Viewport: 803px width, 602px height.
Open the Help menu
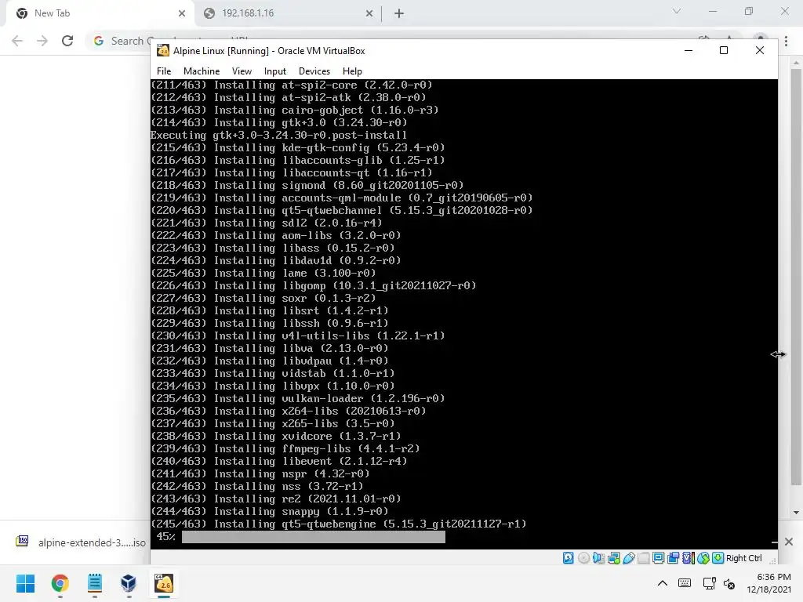pos(352,71)
